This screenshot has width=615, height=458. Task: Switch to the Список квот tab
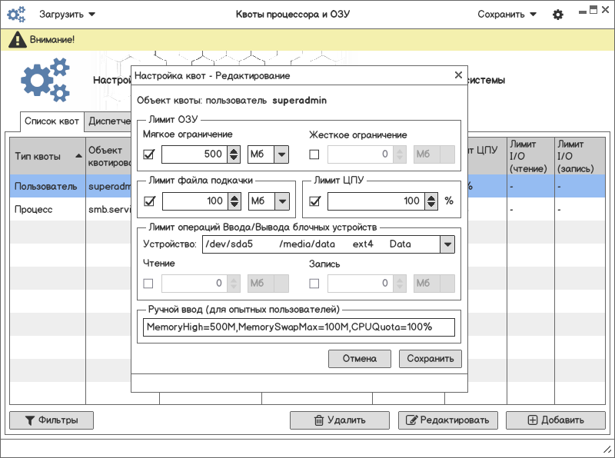pos(52,121)
